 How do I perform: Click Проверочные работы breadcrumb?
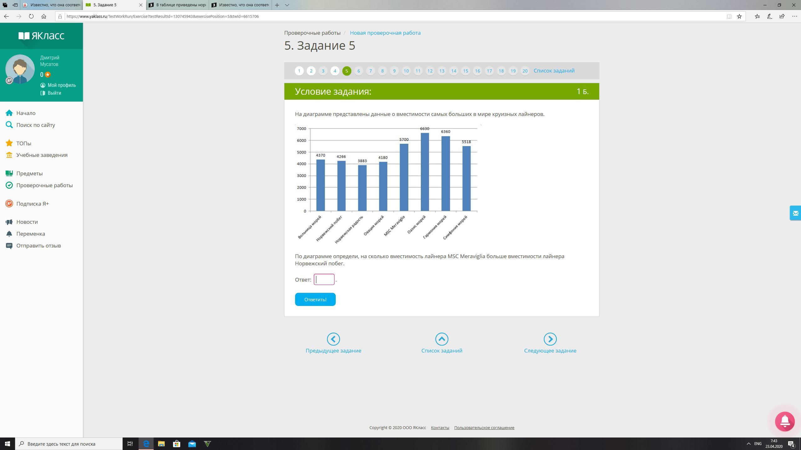pos(312,33)
